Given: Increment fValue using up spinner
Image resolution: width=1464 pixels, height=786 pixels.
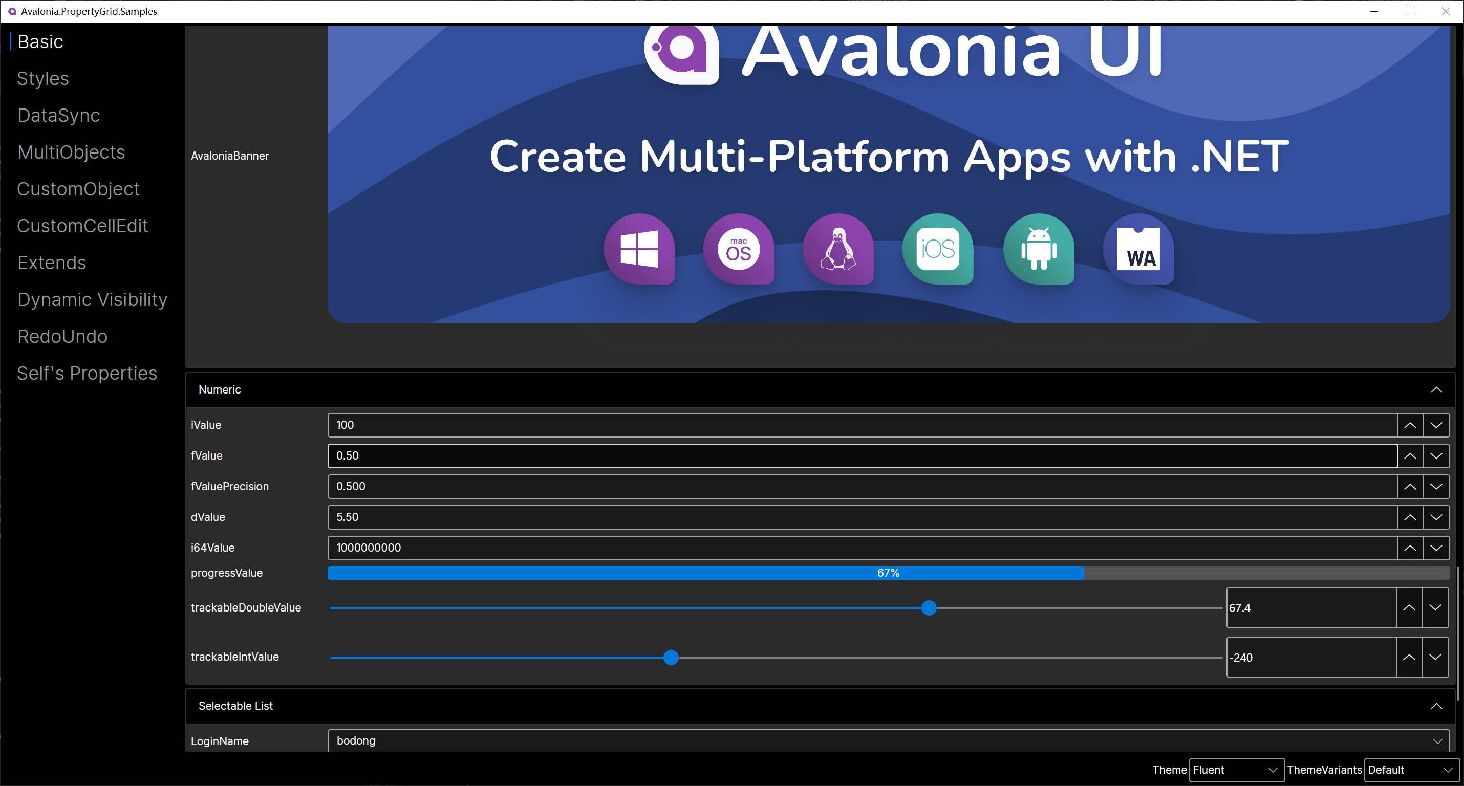Looking at the screenshot, I should (x=1410, y=456).
